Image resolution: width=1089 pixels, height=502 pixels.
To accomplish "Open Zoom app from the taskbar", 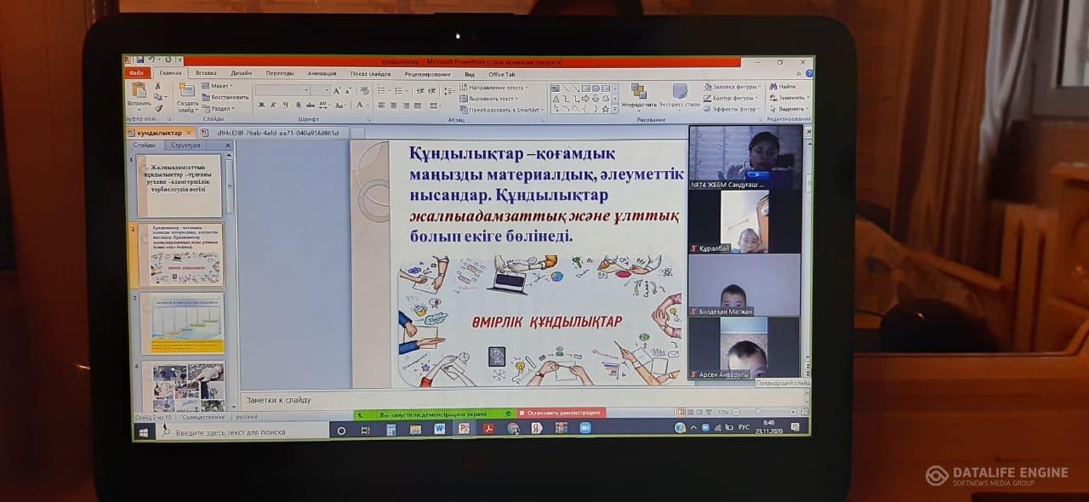I will click(584, 429).
